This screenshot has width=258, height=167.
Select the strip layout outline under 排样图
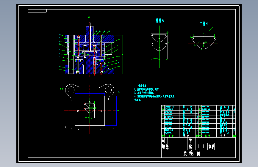[x=159, y=47]
